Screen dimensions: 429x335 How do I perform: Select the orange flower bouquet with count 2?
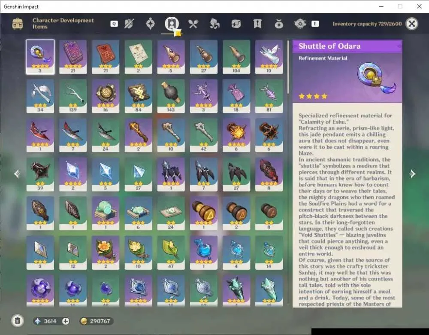[106, 253]
